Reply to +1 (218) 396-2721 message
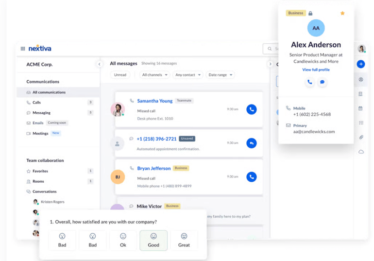374x261 pixels. pos(252,143)
